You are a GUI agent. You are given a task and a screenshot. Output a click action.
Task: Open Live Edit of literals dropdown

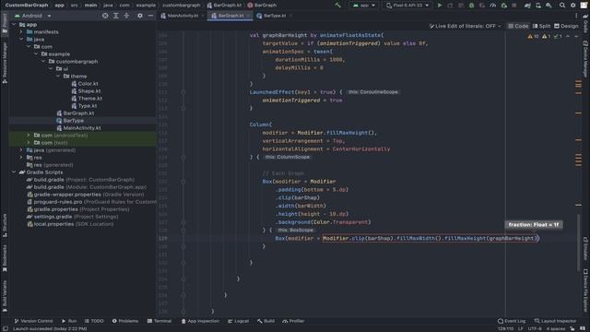point(465,26)
